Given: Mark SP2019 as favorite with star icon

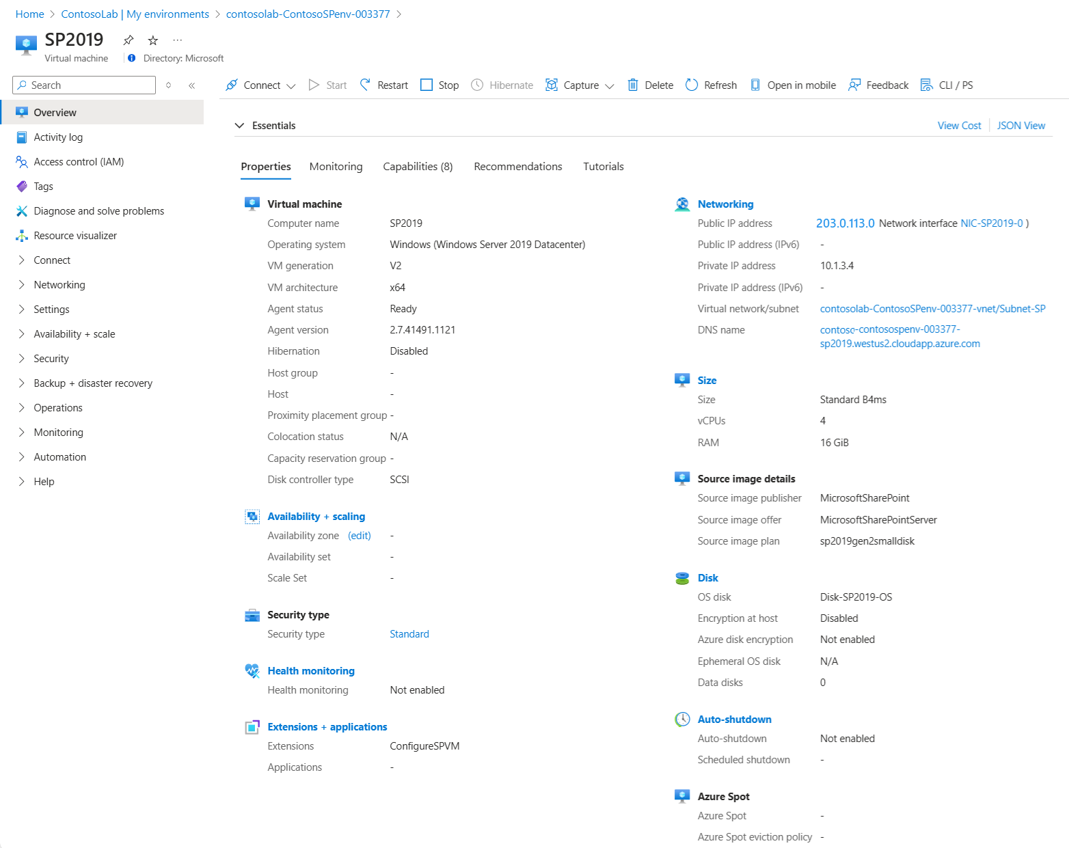Looking at the screenshot, I should tap(153, 40).
